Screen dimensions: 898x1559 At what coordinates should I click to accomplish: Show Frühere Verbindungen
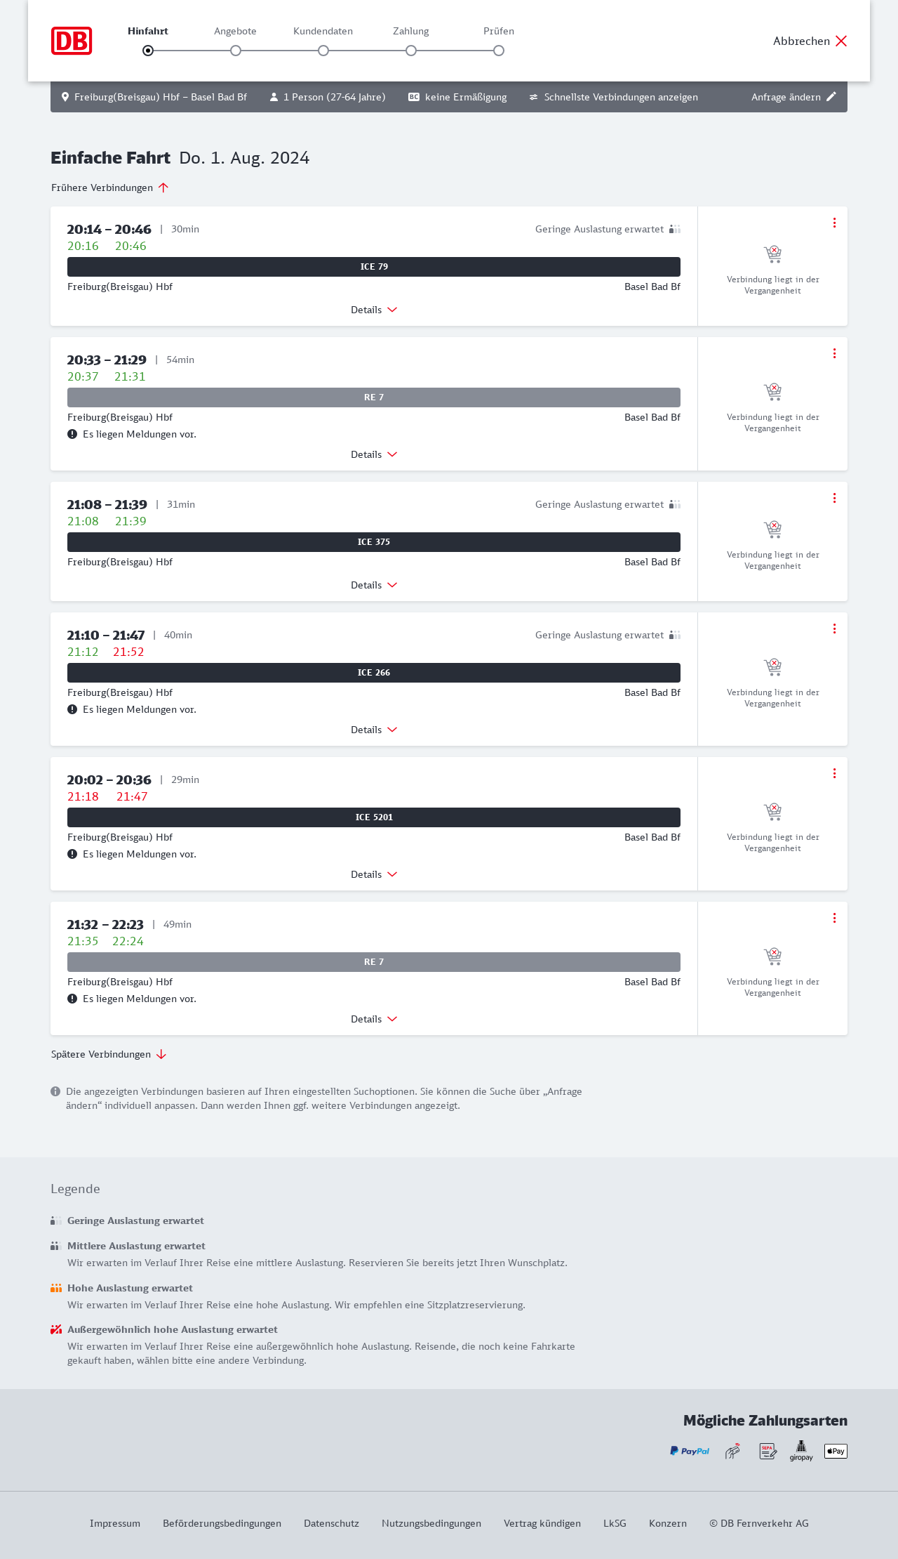(109, 188)
